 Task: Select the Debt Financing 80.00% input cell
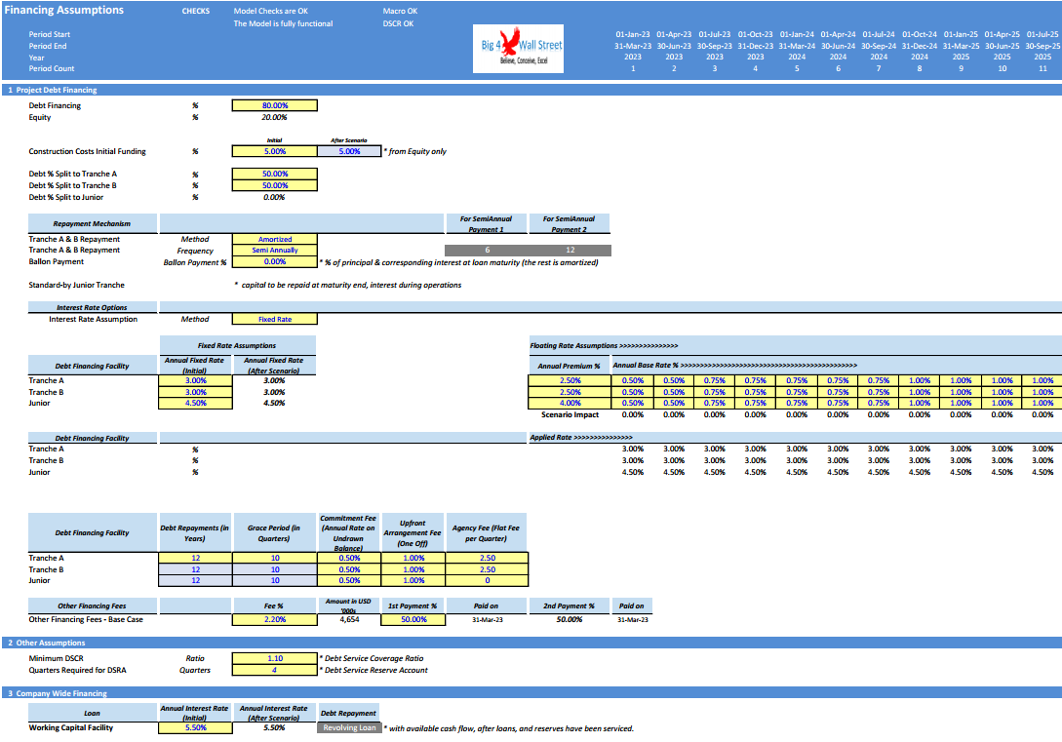pos(274,105)
